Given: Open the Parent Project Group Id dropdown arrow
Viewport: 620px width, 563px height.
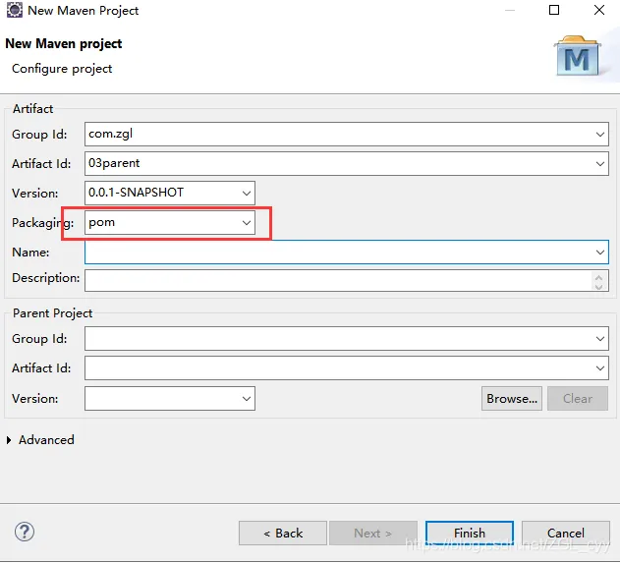Looking at the screenshot, I should [599, 339].
